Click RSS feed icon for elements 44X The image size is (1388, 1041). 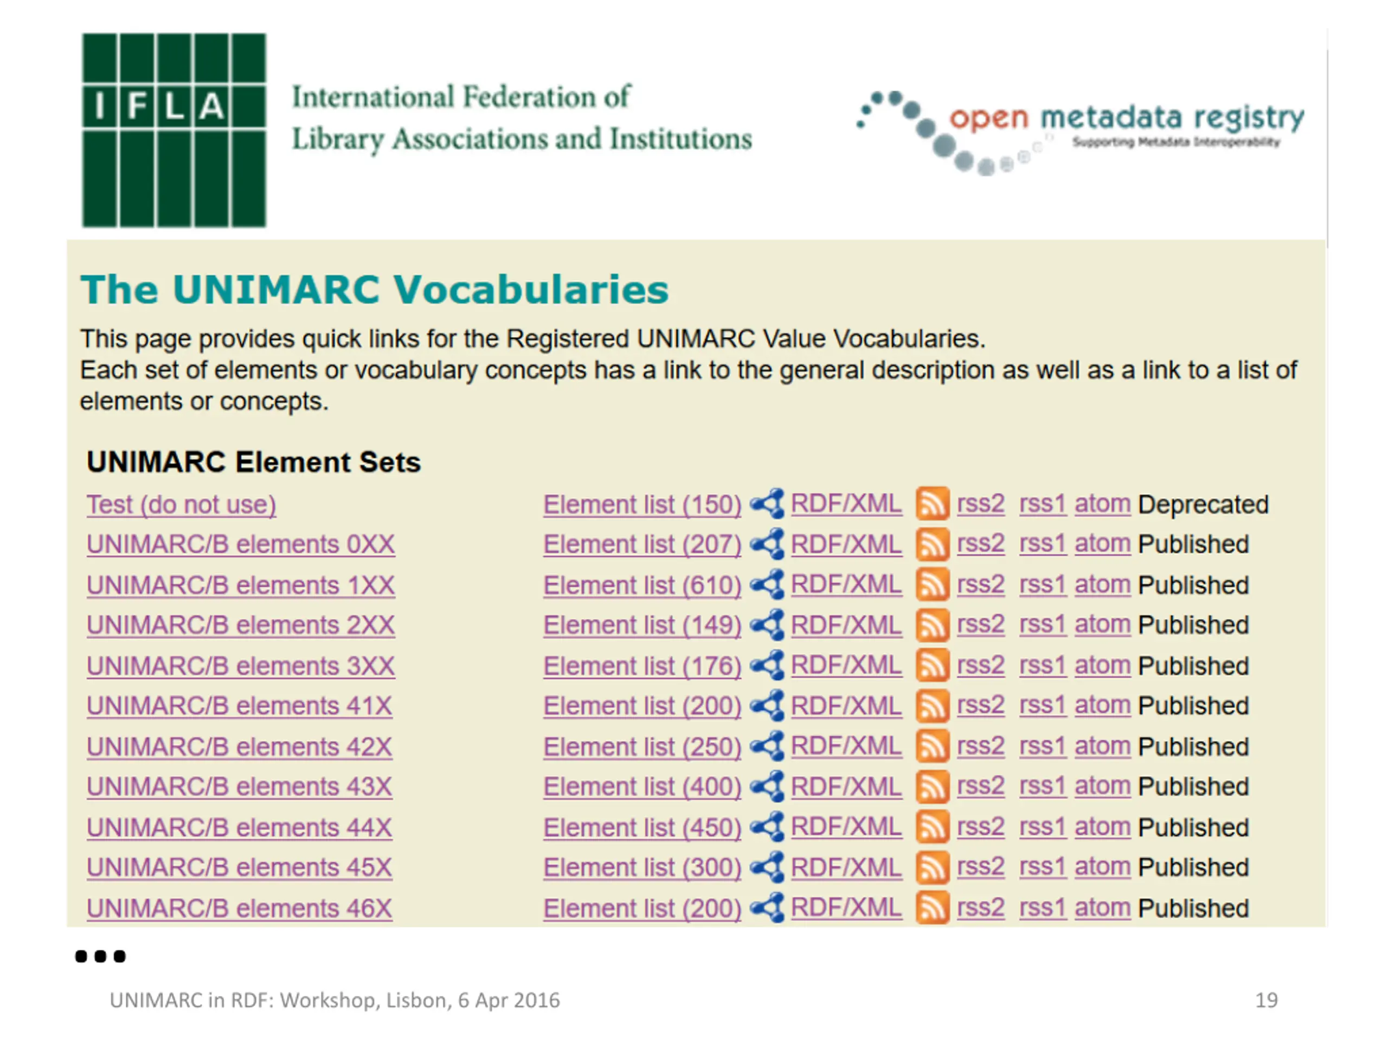pyautogui.click(x=932, y=827)
